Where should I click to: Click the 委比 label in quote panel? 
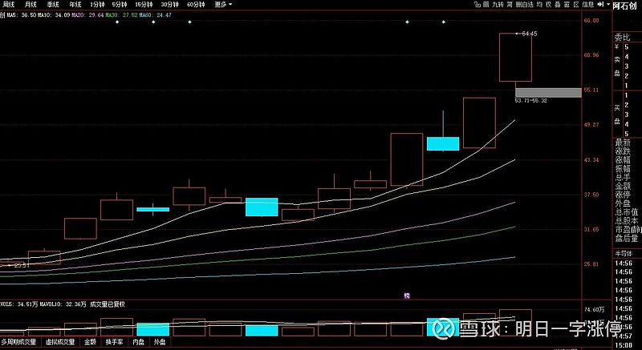[622, 38]
